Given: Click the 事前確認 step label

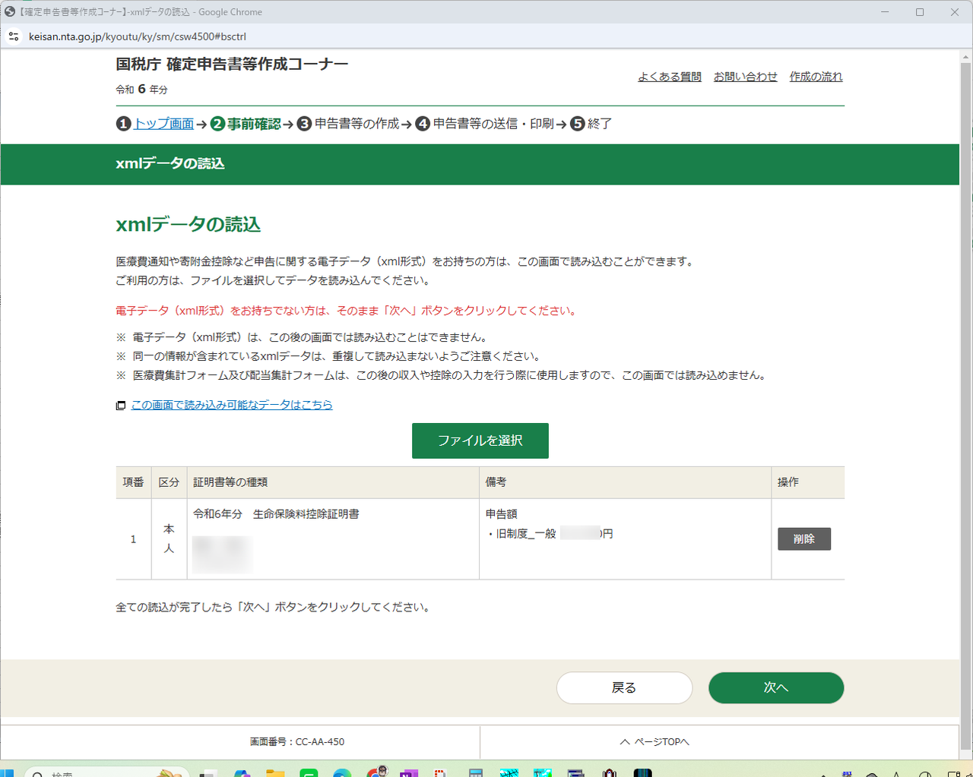Looking at the screenshot, I should 254,124.
